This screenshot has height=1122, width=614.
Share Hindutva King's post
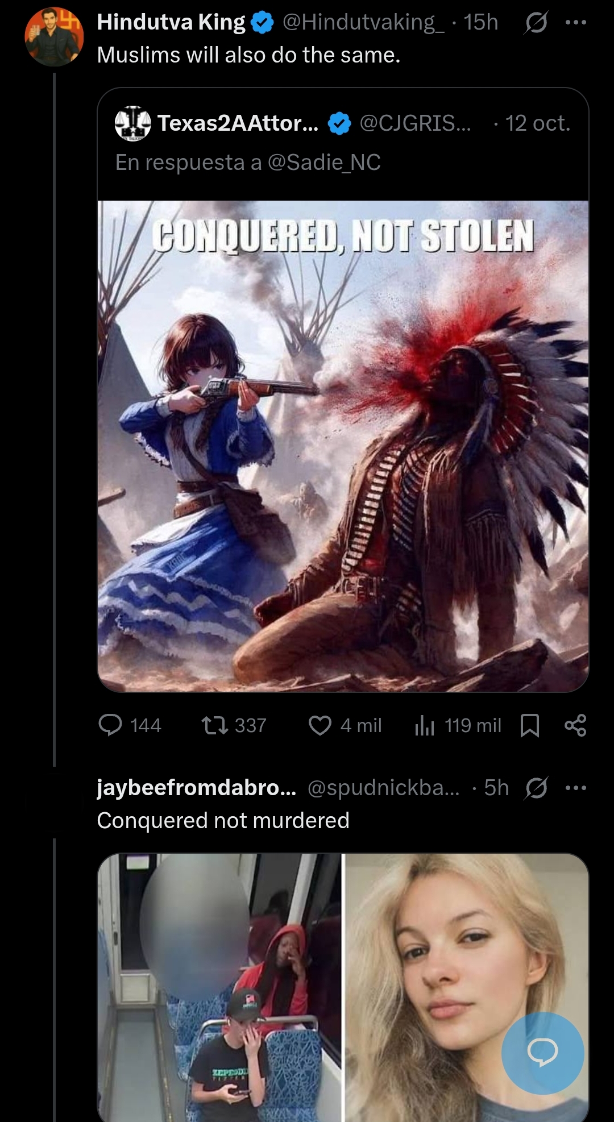tap(575, 725)
